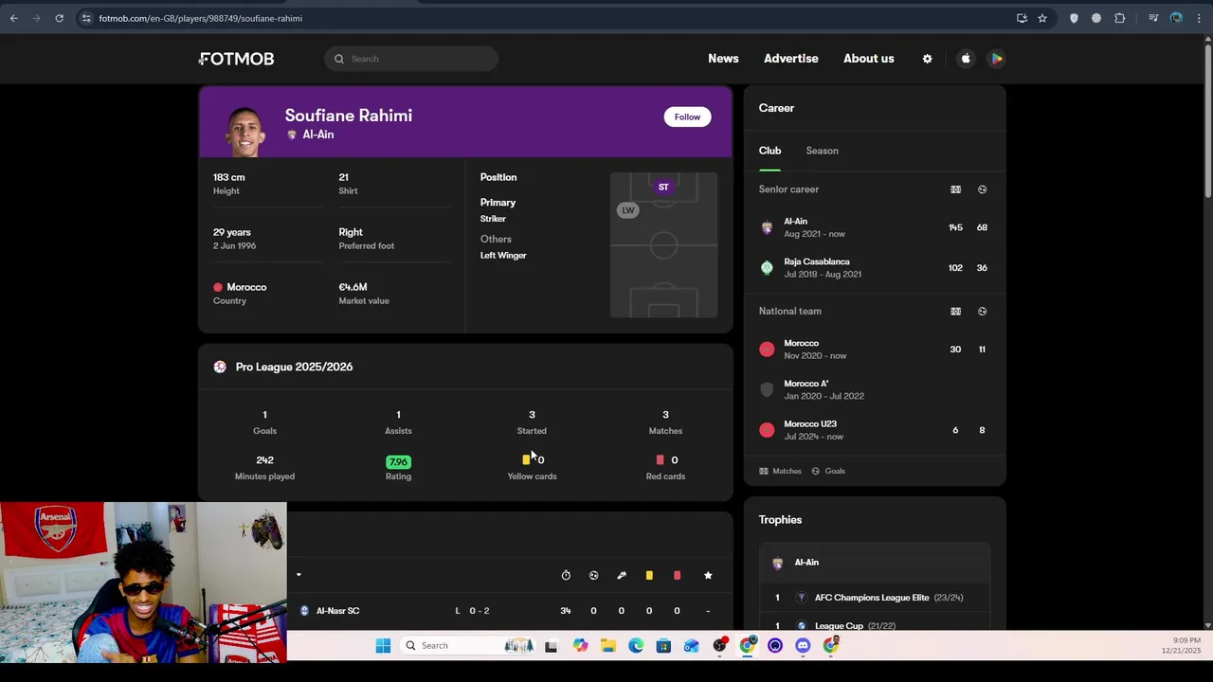Go back to the previous page

coord(13,18)
